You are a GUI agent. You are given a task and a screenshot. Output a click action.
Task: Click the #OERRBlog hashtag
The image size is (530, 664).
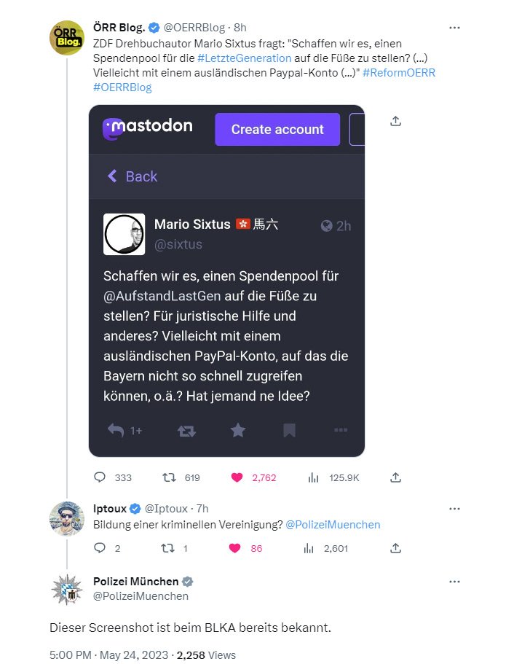122,87
